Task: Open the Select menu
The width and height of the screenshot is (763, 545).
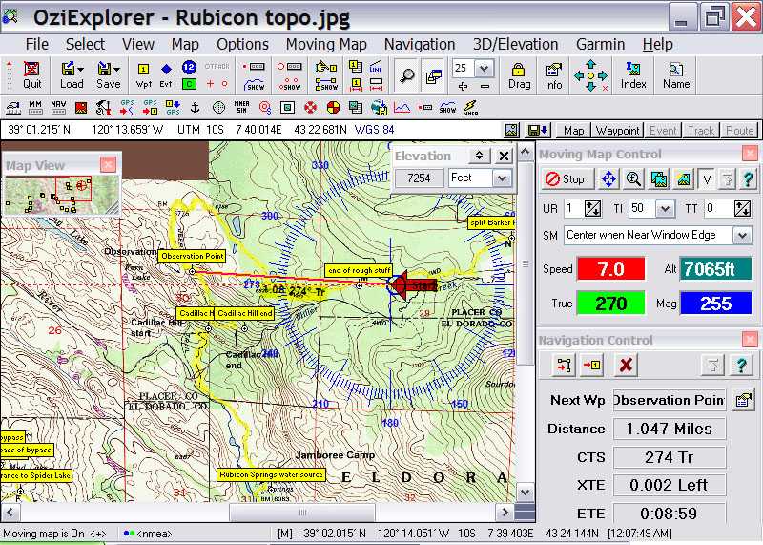Action: click(85, 44)
